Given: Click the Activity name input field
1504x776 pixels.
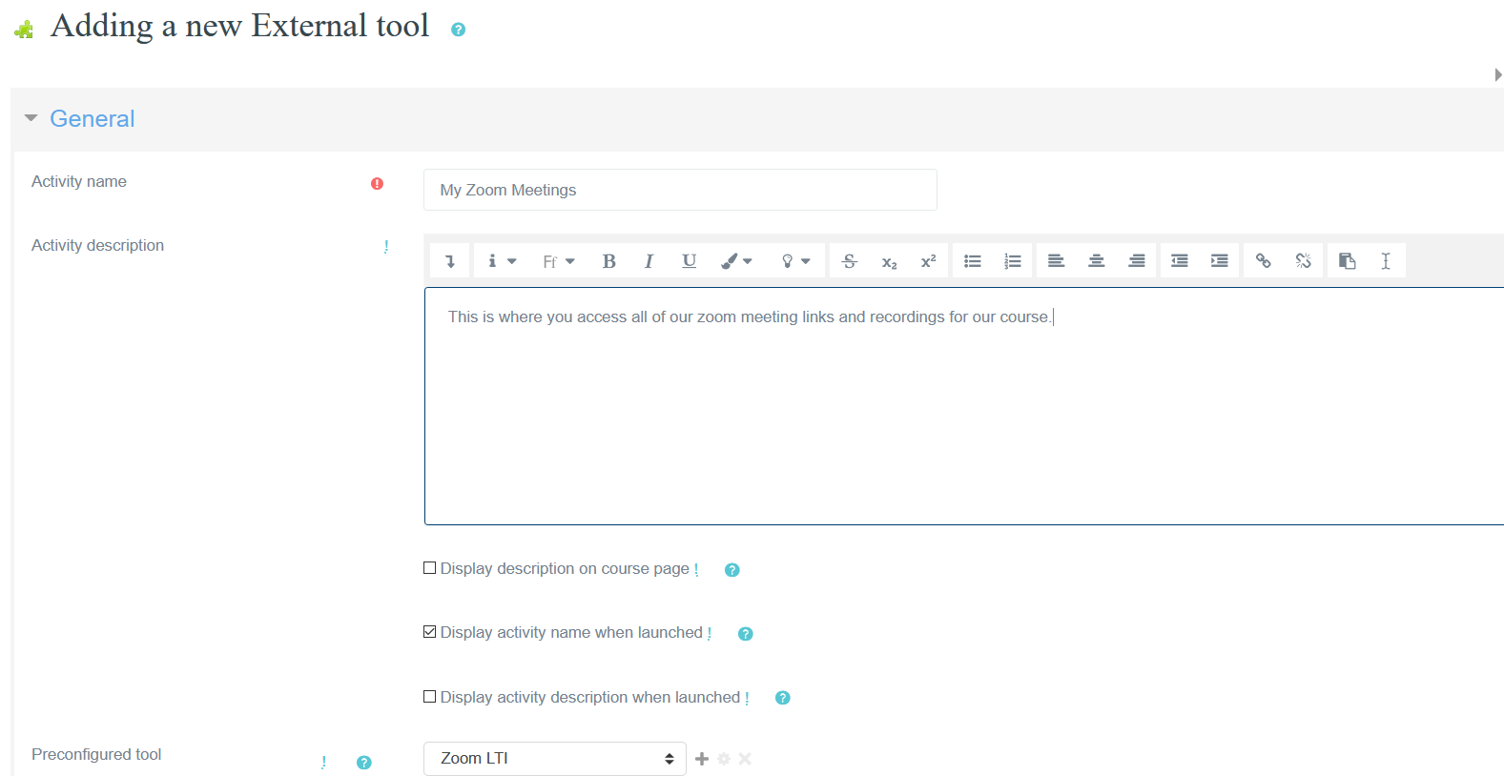Looking at the screenshot, I should click(679, 190).
